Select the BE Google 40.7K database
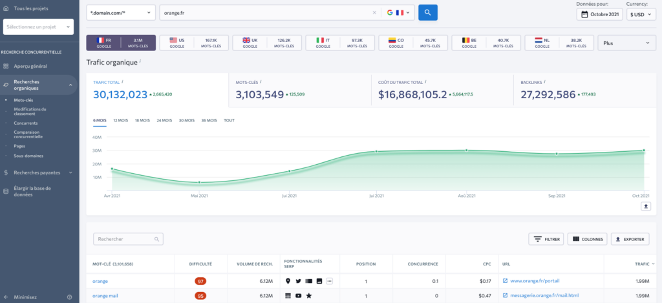The width and height of the screenshot is (662, 303). [486, 43]
